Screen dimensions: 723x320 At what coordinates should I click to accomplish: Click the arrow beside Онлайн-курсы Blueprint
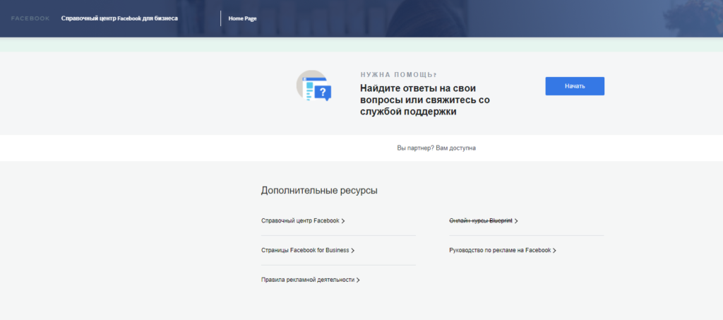[x=516, y=221]
